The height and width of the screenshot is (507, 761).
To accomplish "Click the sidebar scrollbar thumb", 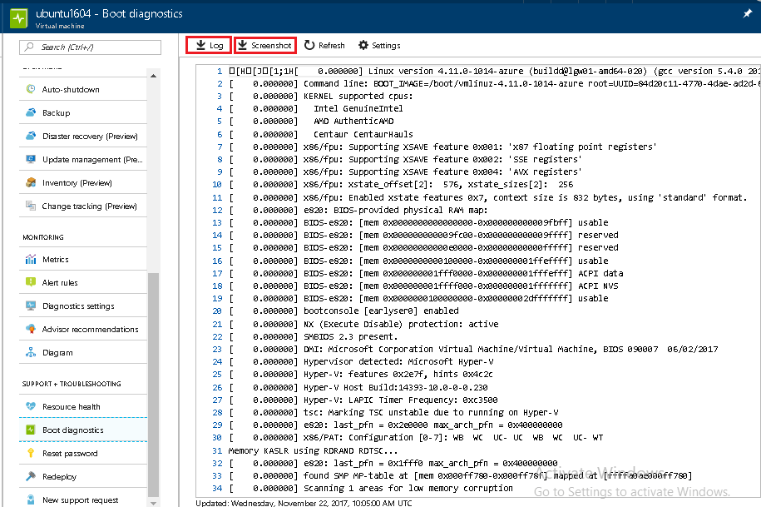I will (x=153, y=385).
